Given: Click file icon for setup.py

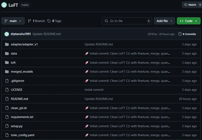Looking at the screenshot, I should point(7,126).
